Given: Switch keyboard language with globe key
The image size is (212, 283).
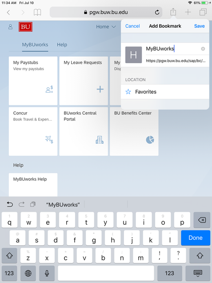Looking at the screenshot, I should [x=28, y=273].
